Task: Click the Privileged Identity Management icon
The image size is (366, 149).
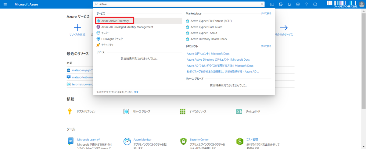Action: click(99, 27)
